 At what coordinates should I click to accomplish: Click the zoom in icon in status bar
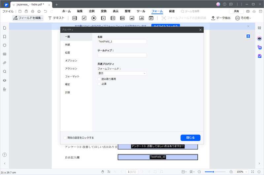coord(231,172)
